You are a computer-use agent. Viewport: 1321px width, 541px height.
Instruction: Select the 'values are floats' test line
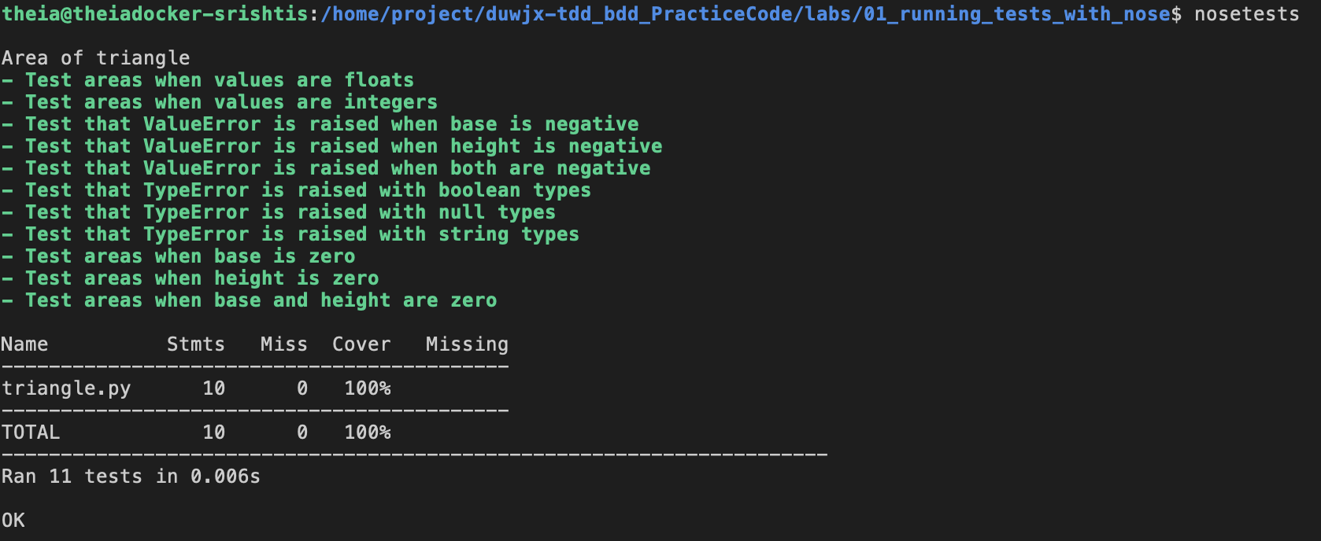208,80
